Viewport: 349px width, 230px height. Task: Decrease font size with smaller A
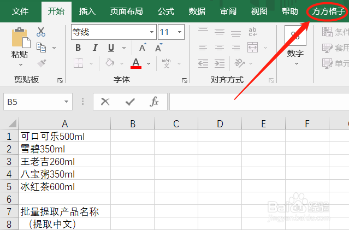pyautogui.click(x=159, y=48)
